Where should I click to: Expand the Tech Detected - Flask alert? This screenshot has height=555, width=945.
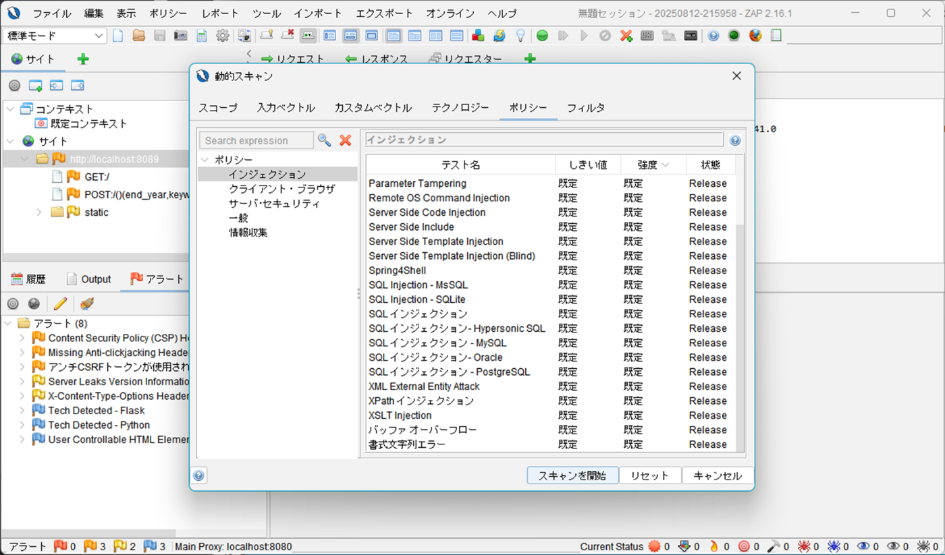click(x=22, y=411)
